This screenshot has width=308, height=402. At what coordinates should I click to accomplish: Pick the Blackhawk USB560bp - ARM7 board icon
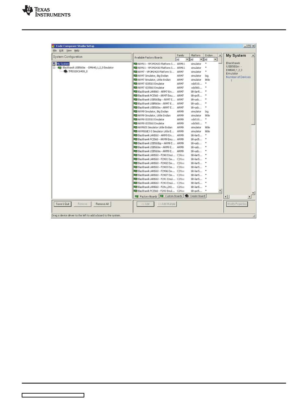point(136,99)
